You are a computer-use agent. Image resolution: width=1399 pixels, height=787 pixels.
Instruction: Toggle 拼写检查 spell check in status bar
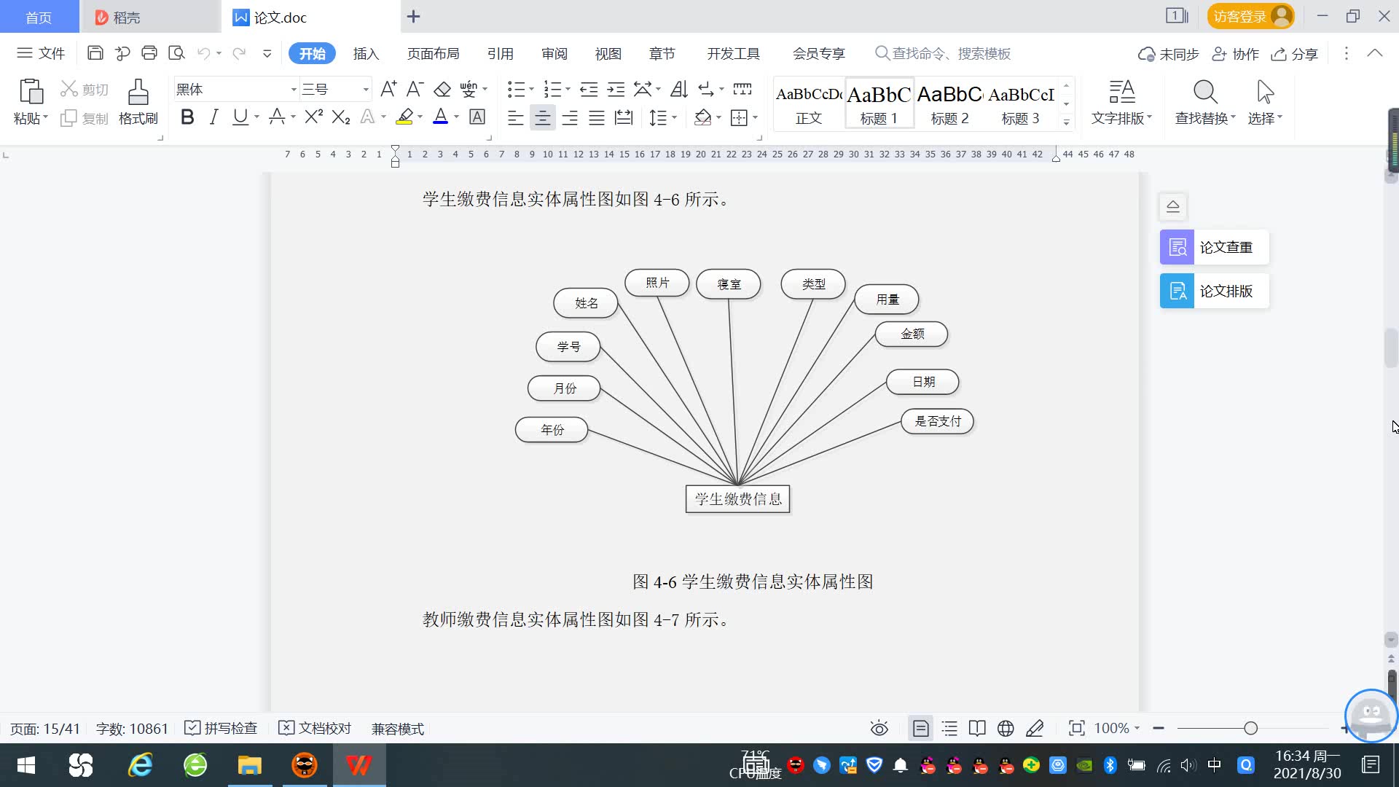[x=222, y=729]
